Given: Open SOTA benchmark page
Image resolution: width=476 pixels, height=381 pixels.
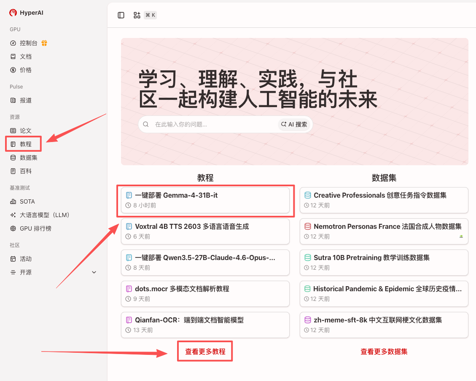Looking at the screenshot, I should tap(27, 201).
